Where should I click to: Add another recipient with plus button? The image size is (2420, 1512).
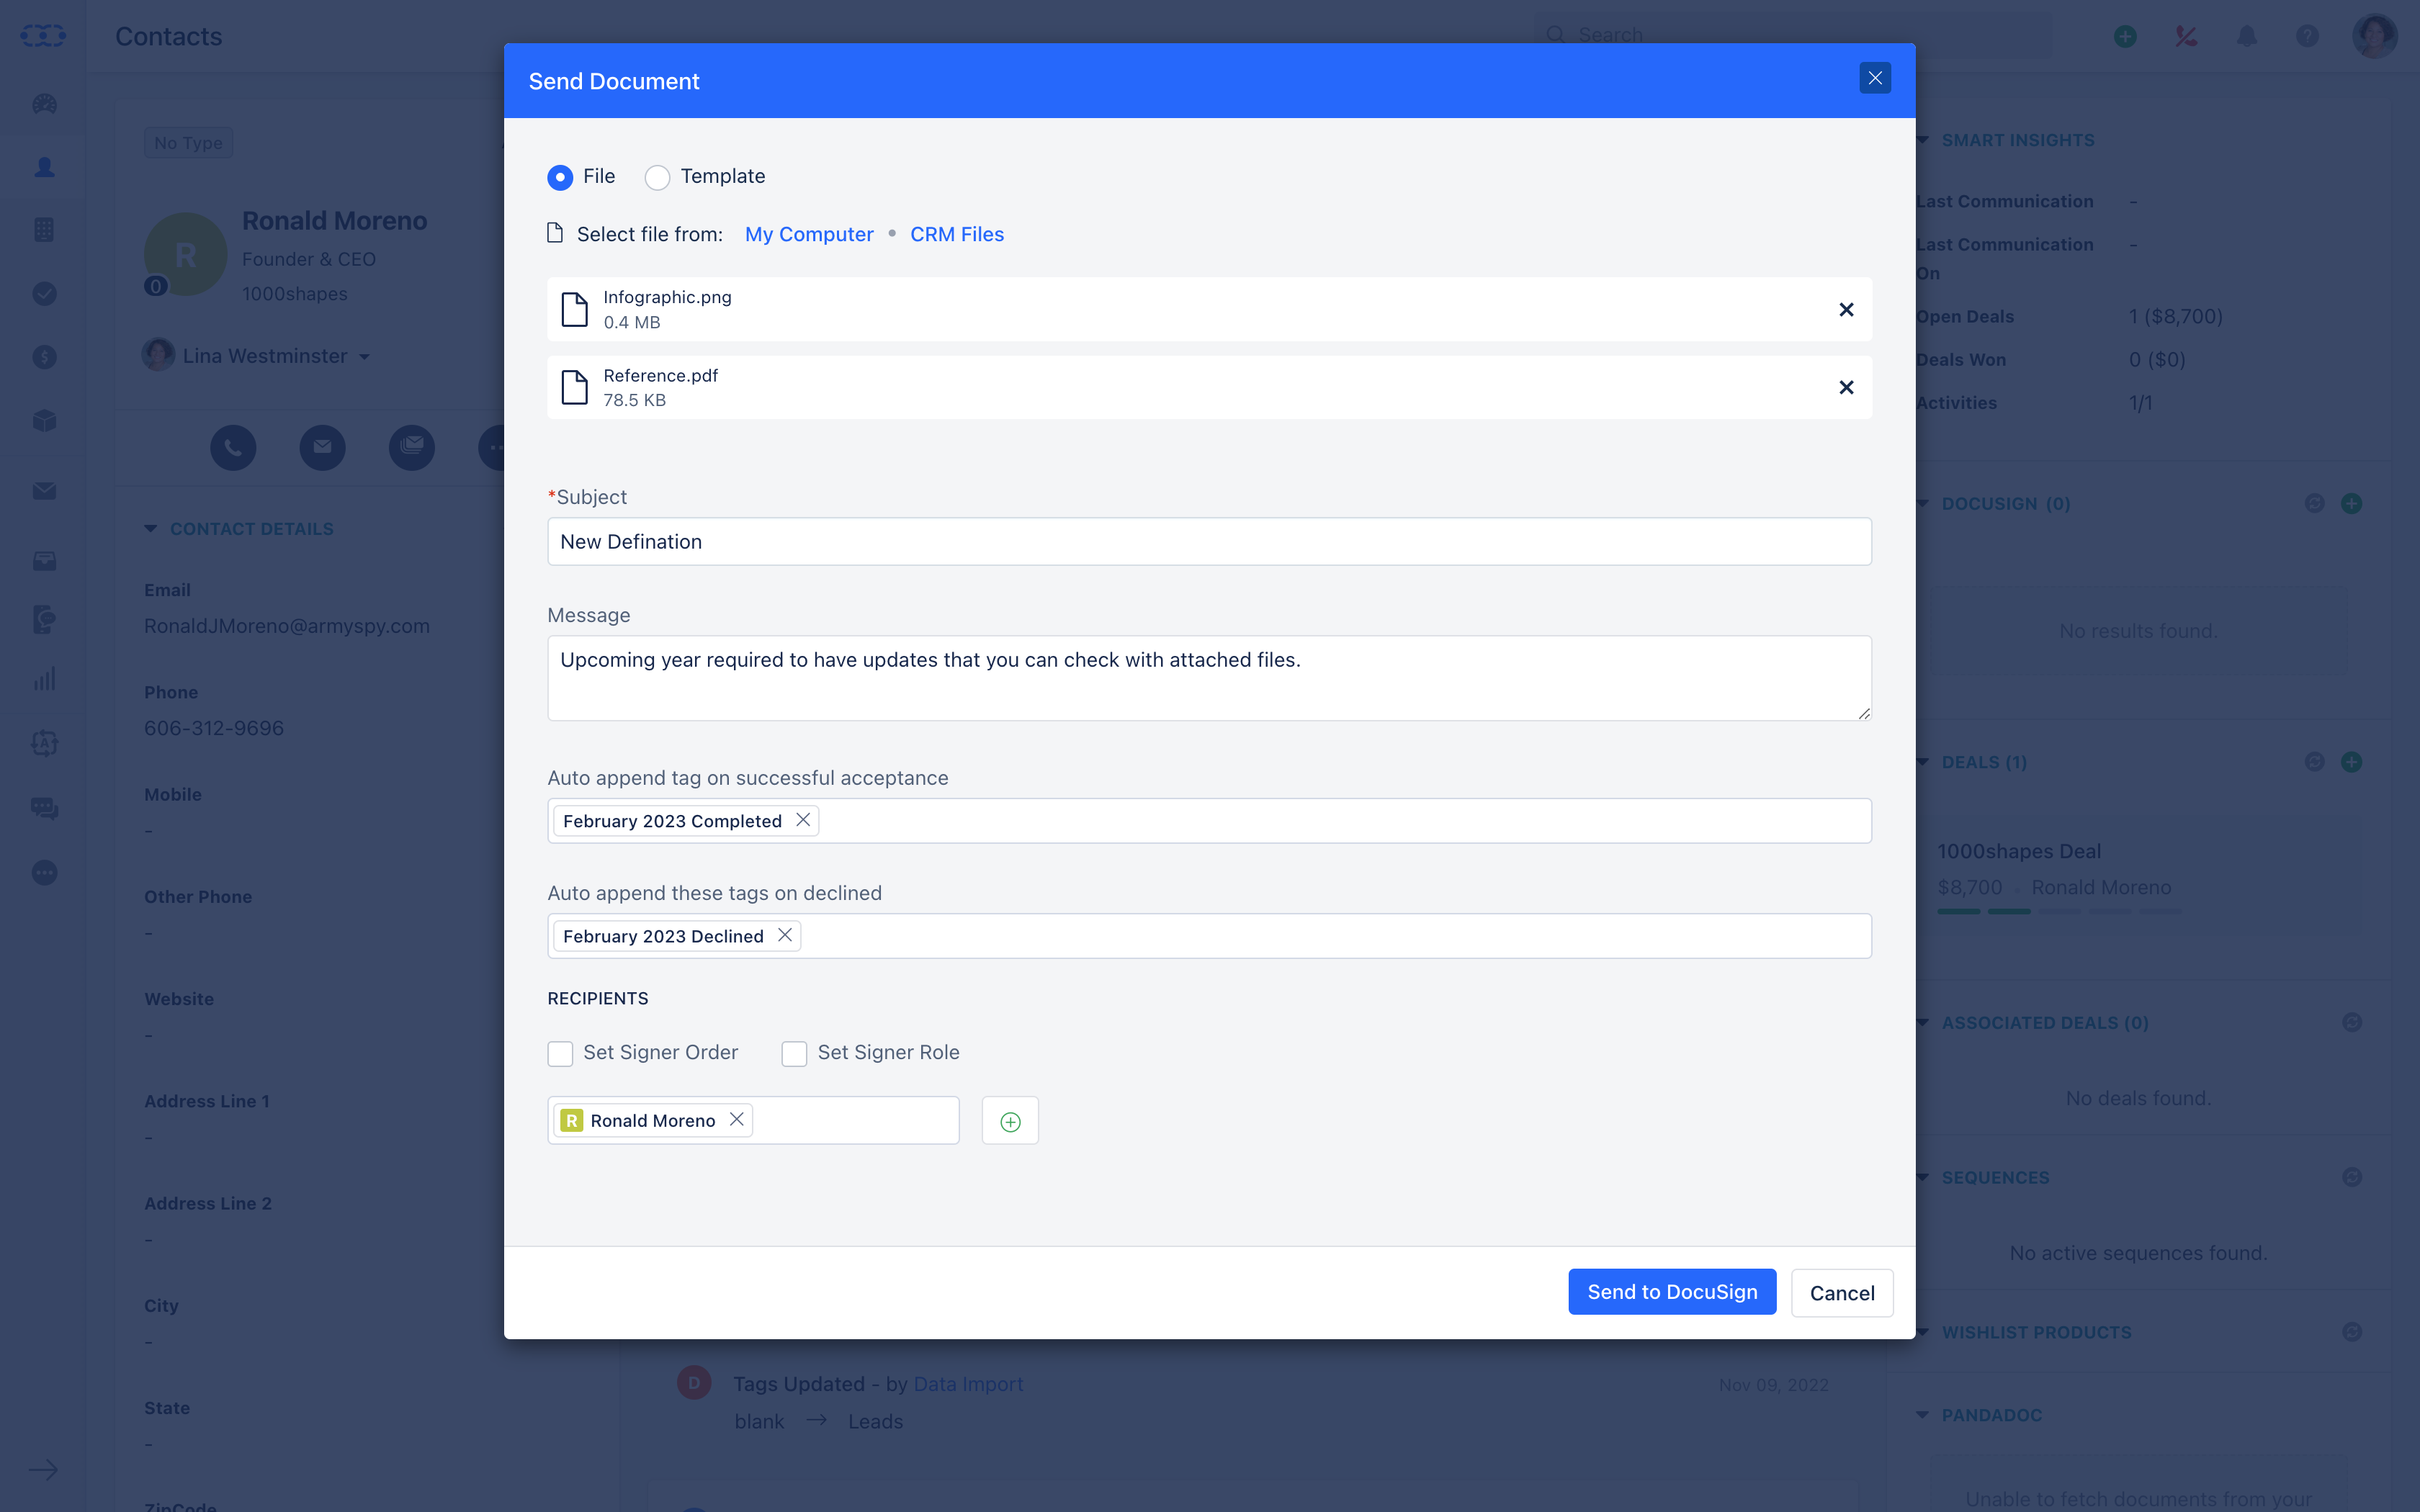[1010, 1120]
